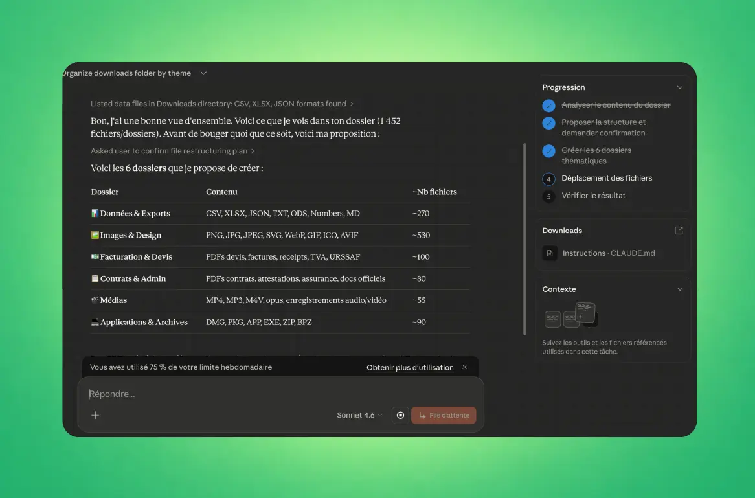Click the File d'attente button
The width and height of the screenshot is (755, 498).
(444, 415)
